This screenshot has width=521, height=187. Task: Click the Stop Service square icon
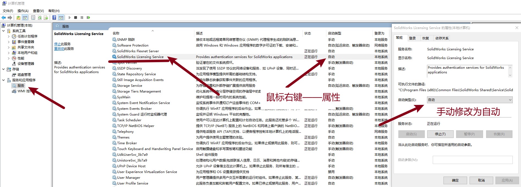pyautogui.click(x=76, y=18)
